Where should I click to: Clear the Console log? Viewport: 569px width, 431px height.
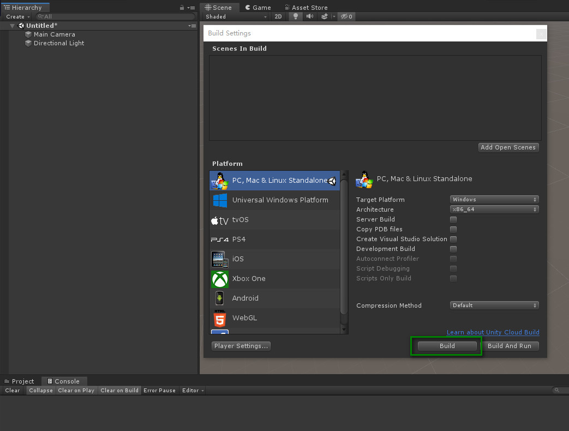pyautogui.click(x=13, y=391)
